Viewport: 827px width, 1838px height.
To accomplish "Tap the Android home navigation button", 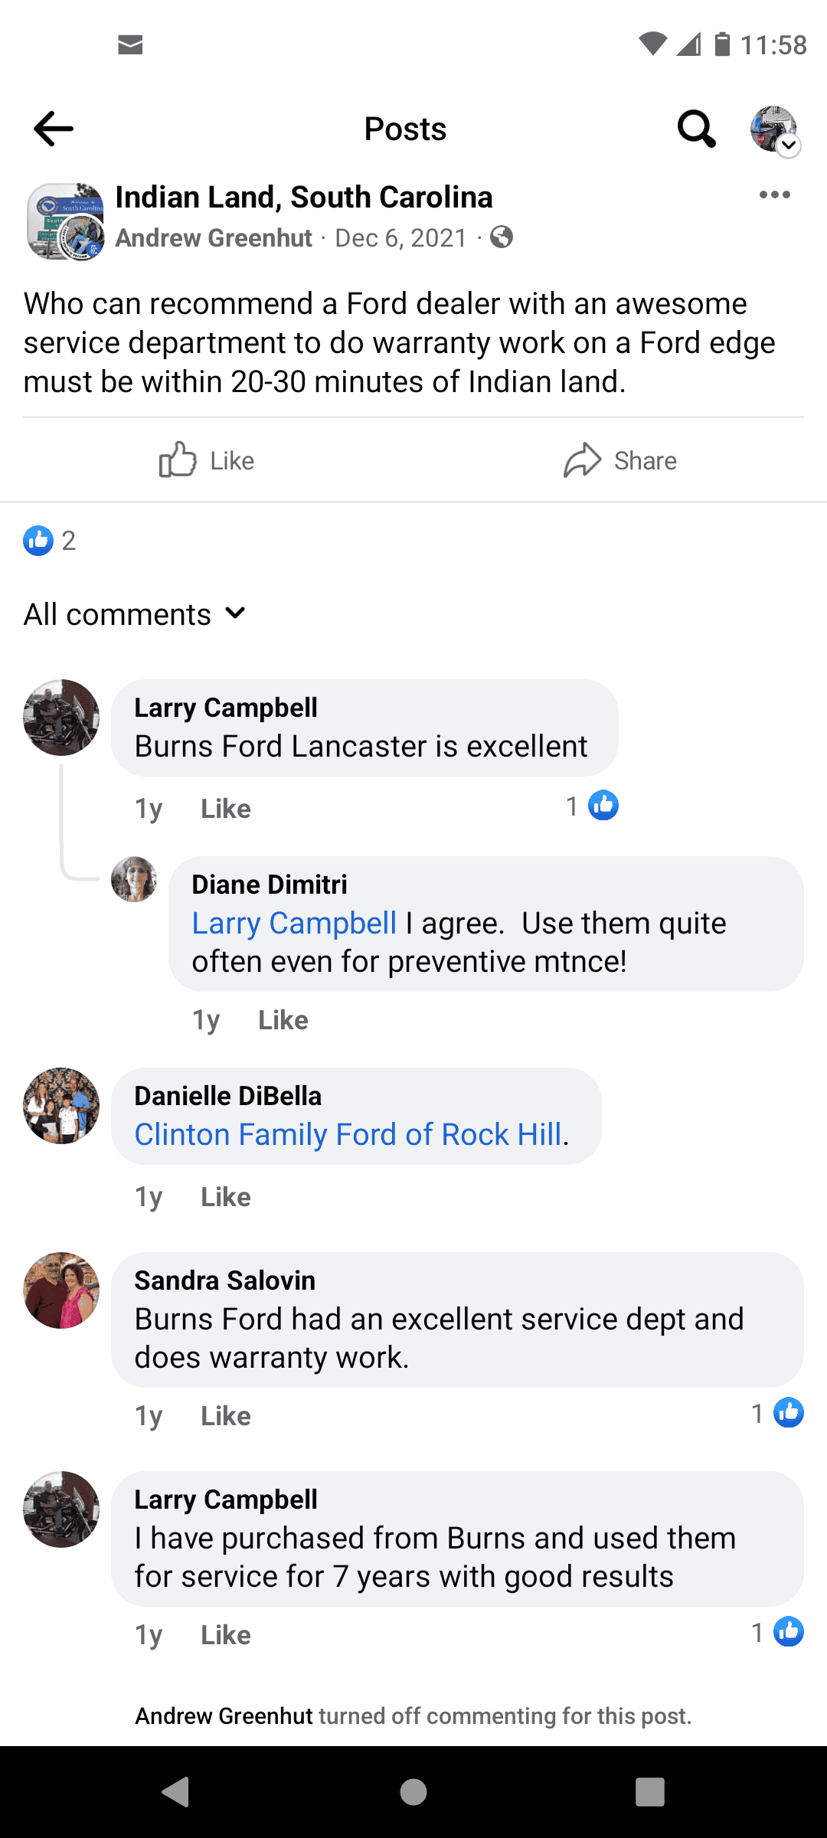I will pyautogui.click(x=413, y=1792).
